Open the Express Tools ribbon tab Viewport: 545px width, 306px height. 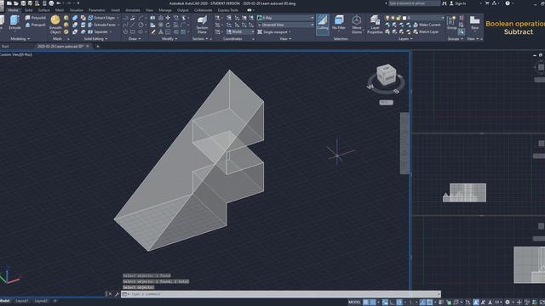227,10
